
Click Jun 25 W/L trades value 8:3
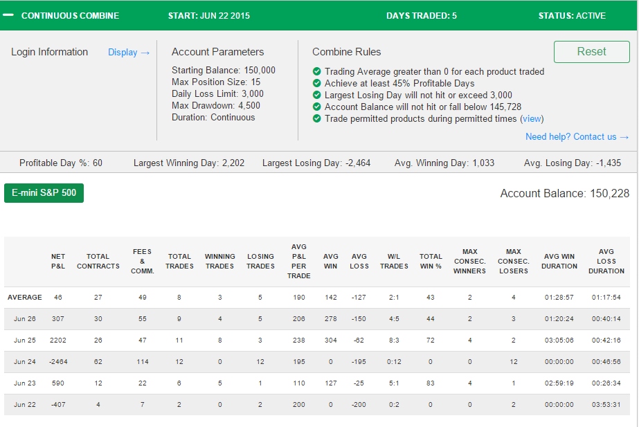pyautogui.click(x=394, y=340)
